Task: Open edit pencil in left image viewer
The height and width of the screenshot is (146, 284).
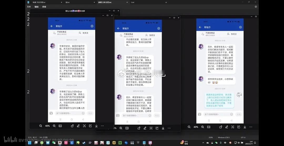Action: coord(78,126)
